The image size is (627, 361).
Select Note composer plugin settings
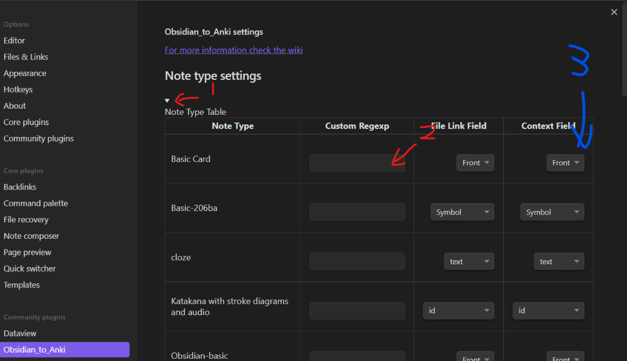pos(31,236)
